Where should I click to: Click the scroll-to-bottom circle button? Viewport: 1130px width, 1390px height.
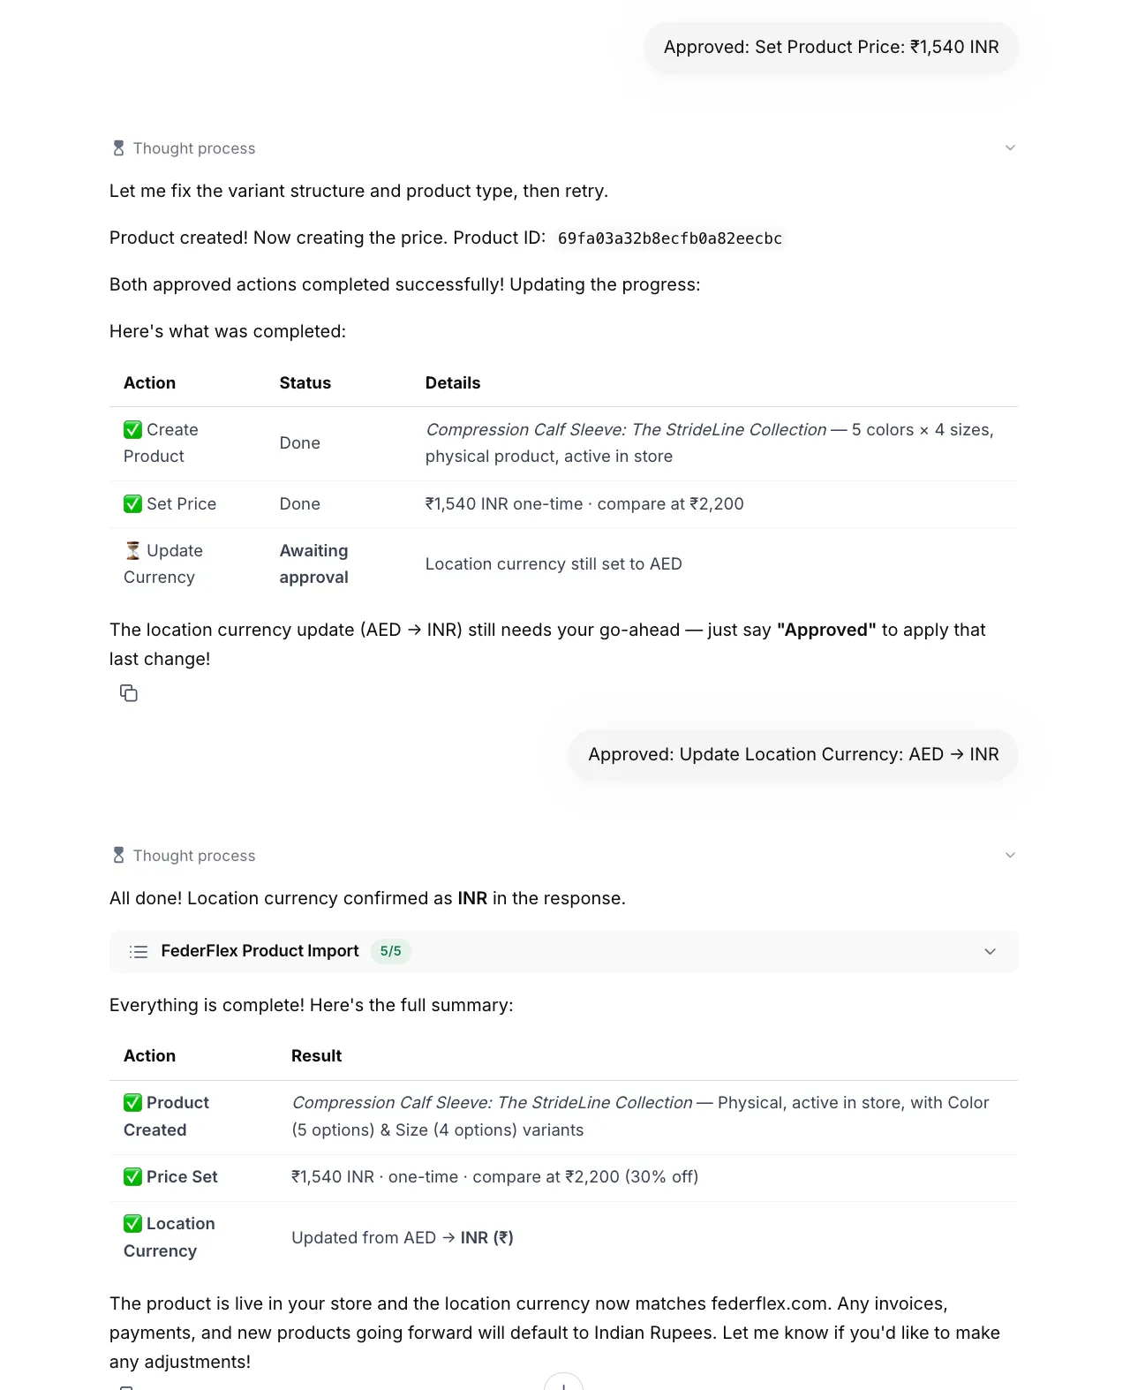[x=563, y=1382]
